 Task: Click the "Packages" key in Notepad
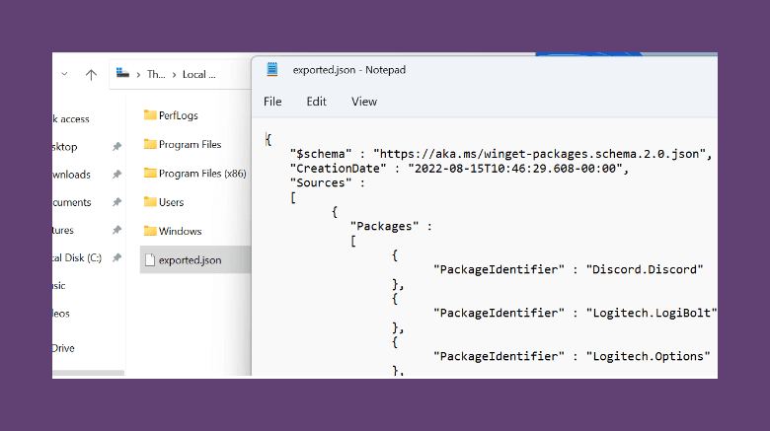coord(384,226)
